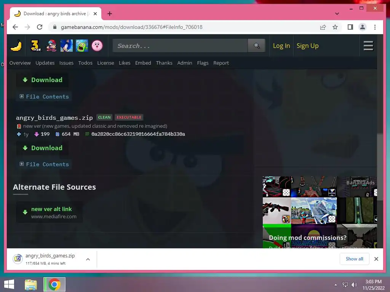Share this page icon in address bar
This screenshot has height=292, width=390.
pos(323,27)
